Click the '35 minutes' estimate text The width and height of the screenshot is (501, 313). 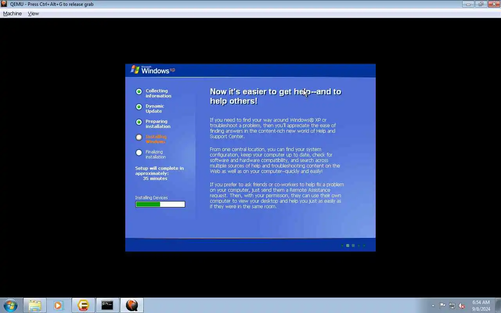coord(155,178)
